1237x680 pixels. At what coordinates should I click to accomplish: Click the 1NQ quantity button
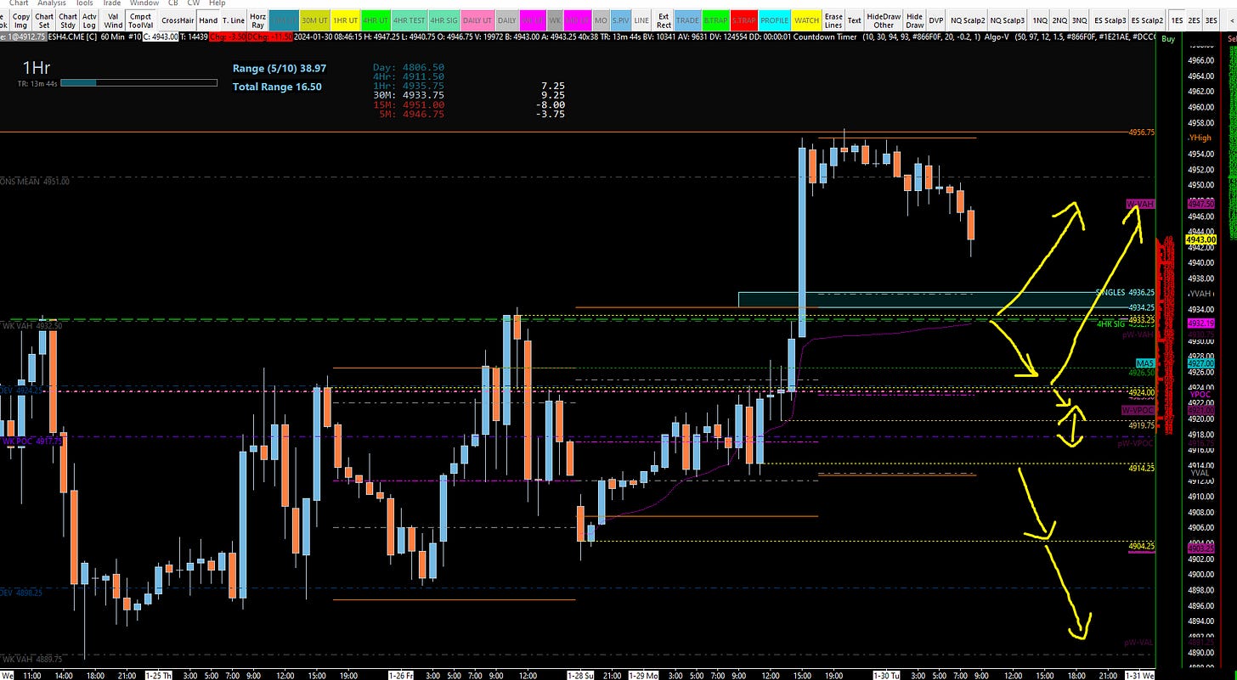[x=1040, y=20]
